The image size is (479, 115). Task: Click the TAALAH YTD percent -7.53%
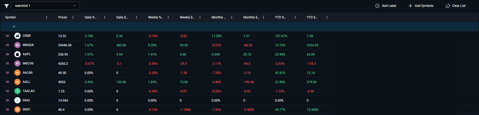[x=280, y=91]
